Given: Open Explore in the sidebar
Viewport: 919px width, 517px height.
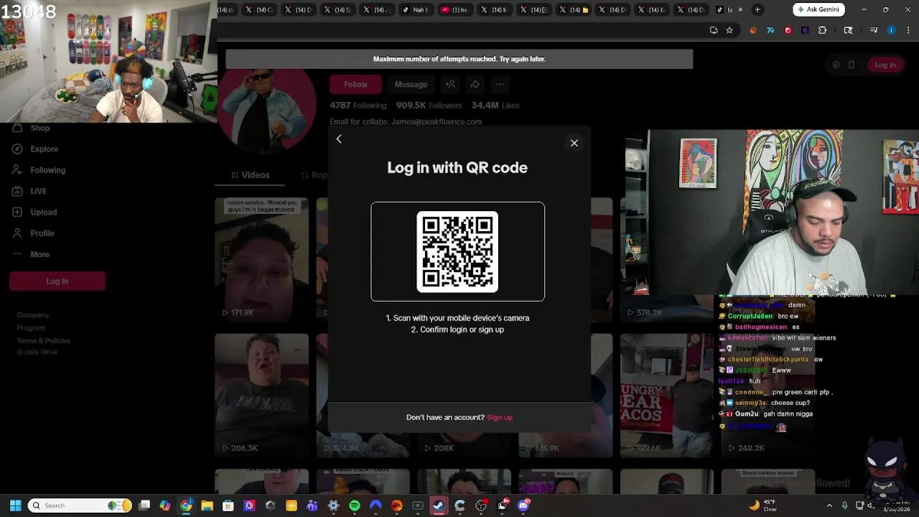Looking at the screenshot, I should (45, 149).
